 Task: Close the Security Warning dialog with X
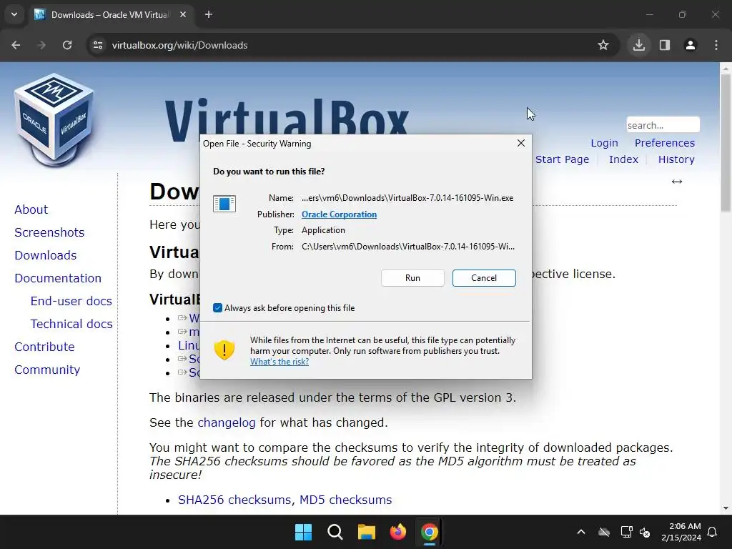point(521,143)
